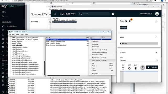168x94 pixels.
Task: Select Line1.Conveyor2 in the OPC tree
Action: point(18,49)
